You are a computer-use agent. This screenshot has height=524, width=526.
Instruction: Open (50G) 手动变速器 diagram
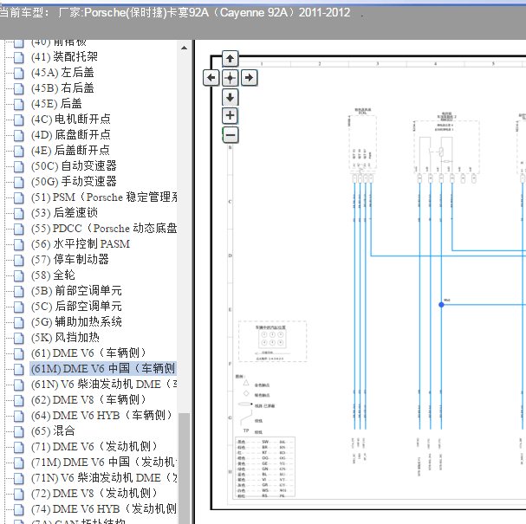click(74, 181)
